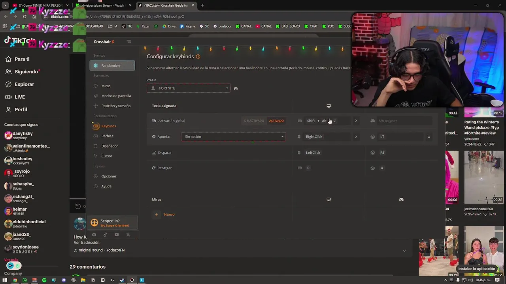Open danyfishy followed account
Image resolution: width=506 pixels, height=284 pixels.
[19, 136]
